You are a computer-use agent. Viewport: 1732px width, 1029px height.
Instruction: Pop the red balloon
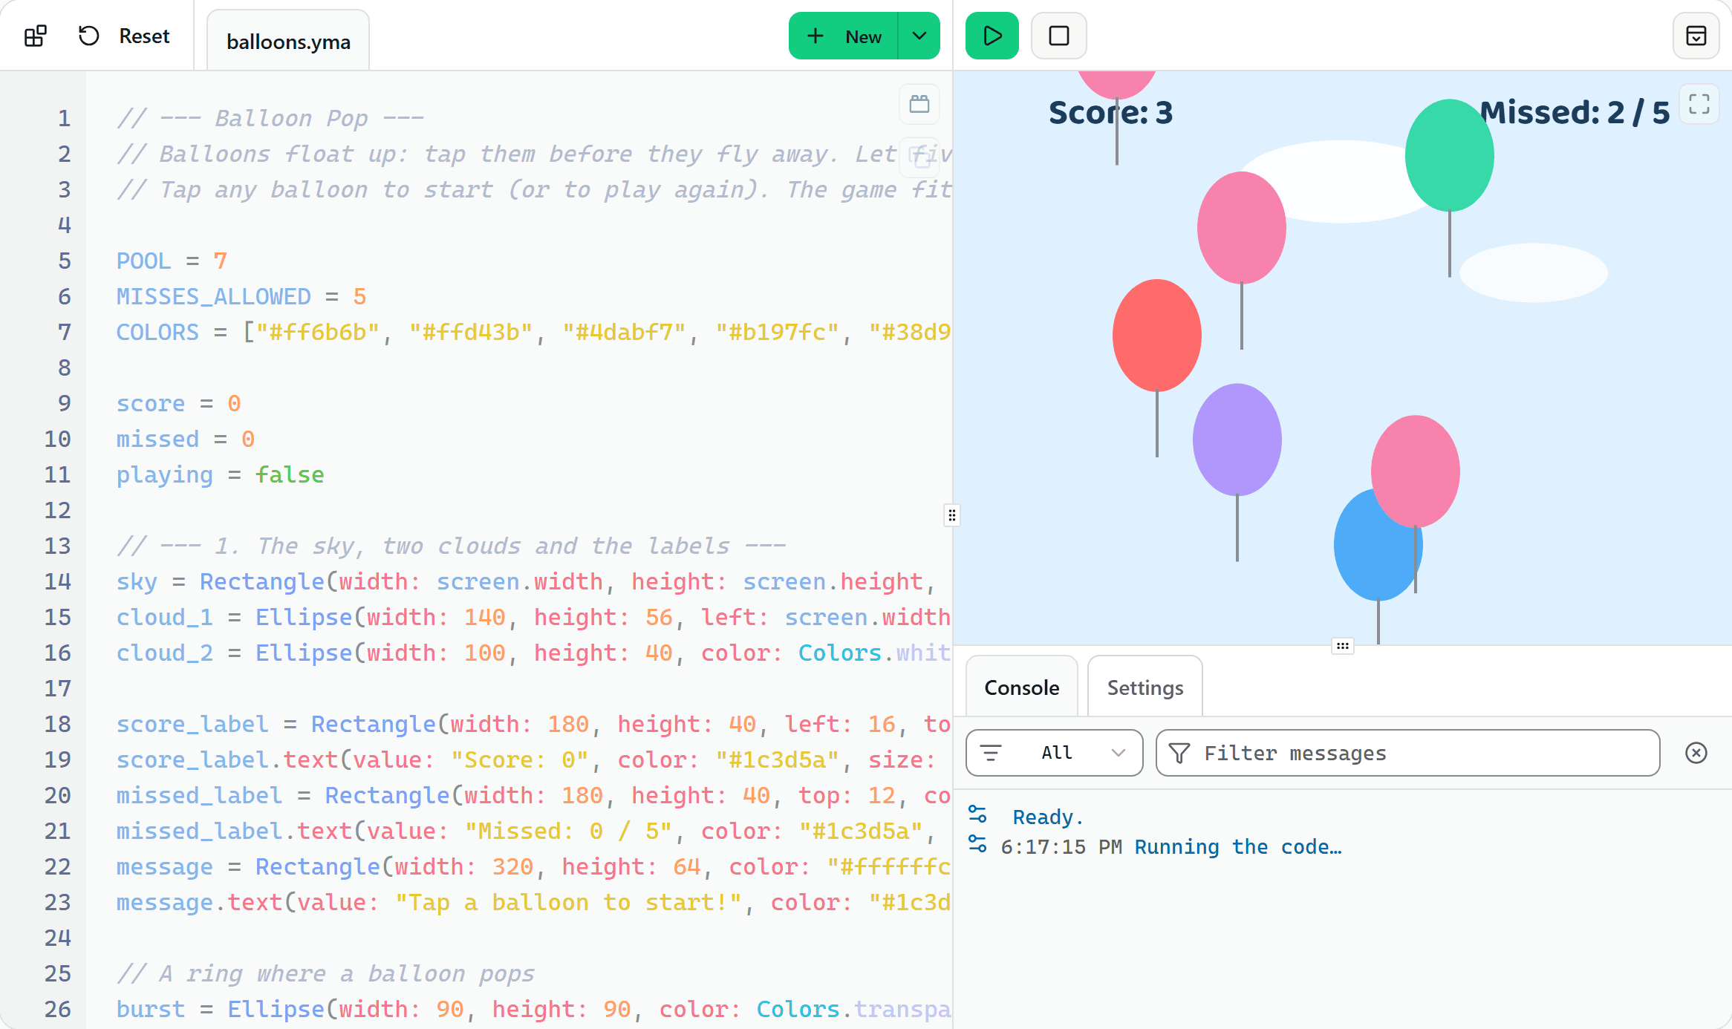click(x=1157, y=336)
